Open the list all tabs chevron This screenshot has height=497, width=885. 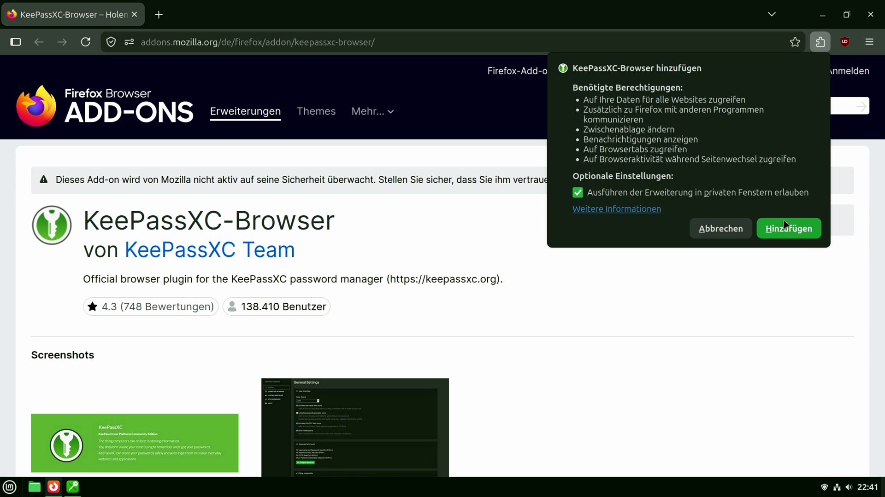coord(772,14)
